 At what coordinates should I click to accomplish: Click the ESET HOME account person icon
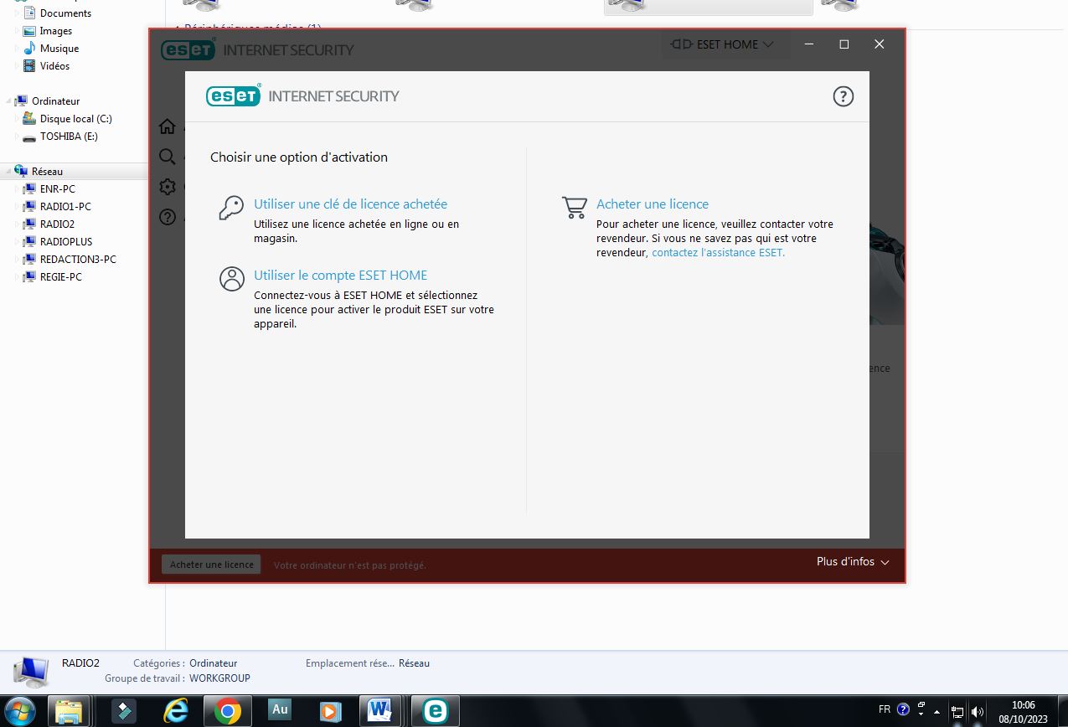(x=231, y=279)
